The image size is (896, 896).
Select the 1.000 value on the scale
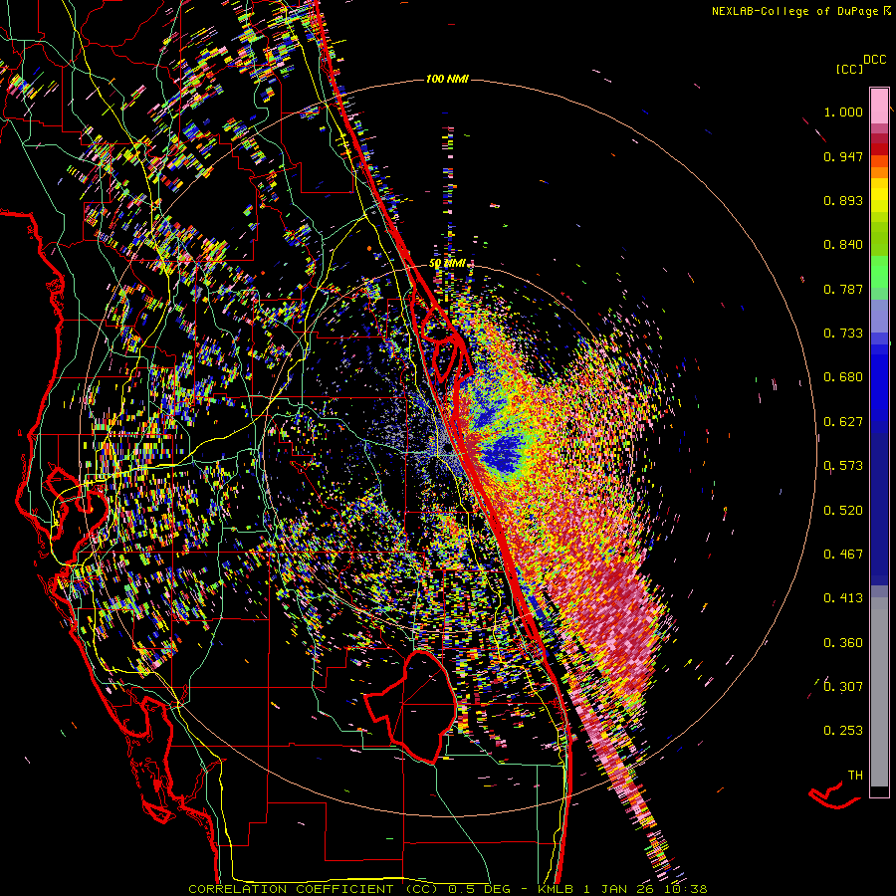(843, 112)
